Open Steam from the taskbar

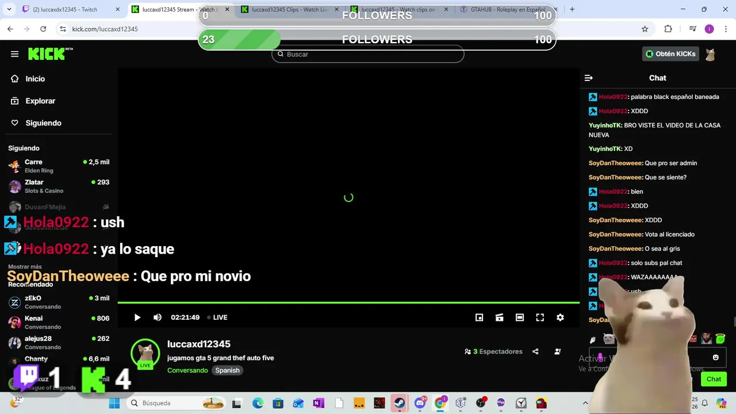click(x=400, y=403)
